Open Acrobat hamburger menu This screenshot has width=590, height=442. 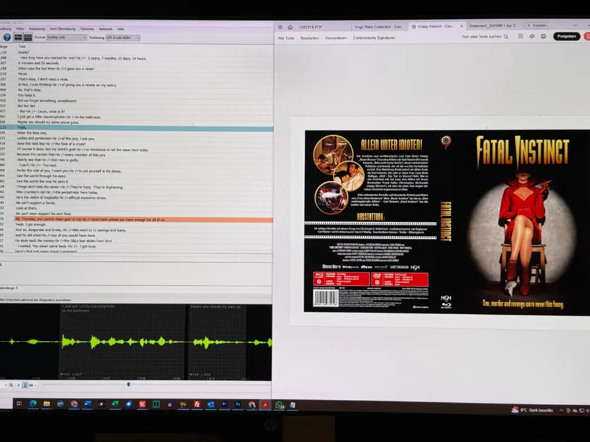280,27
